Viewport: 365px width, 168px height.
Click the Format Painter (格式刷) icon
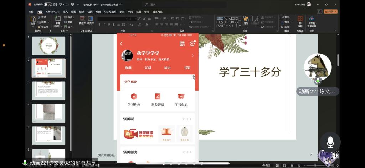point(39,27)
